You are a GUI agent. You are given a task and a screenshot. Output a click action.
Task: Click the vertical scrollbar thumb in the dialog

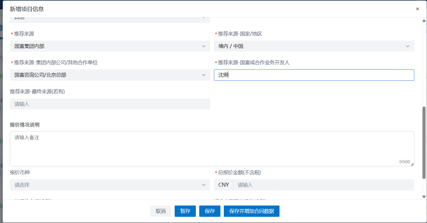pyautogui.click(x=424, y=143)
